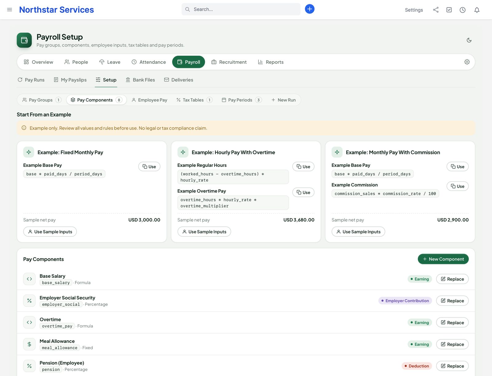The image size is (492, 376).
Task: Switch to the People tab
Action: [76, 62]
